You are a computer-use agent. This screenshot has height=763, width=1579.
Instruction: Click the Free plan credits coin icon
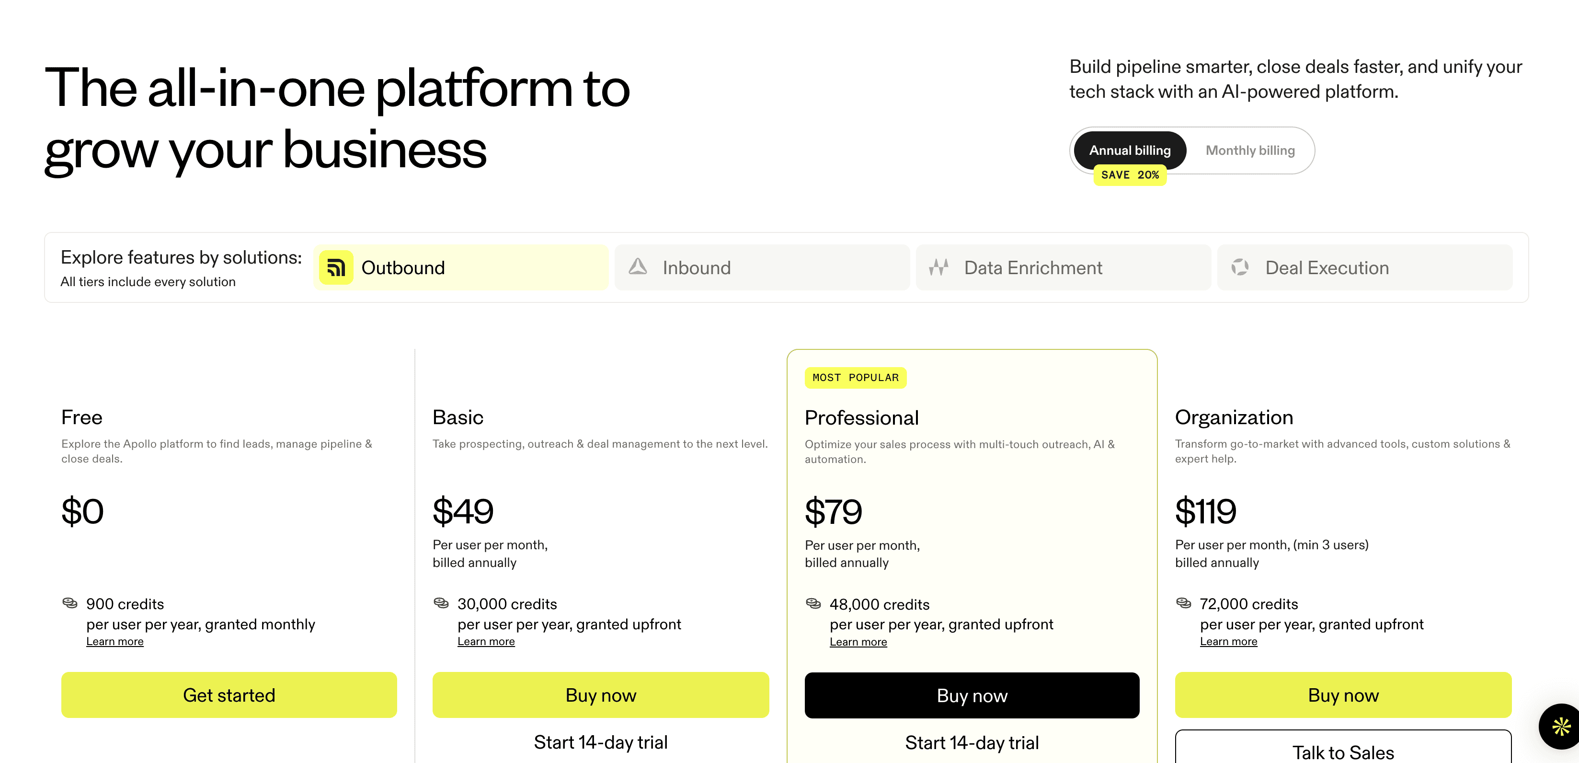[70, 603]
